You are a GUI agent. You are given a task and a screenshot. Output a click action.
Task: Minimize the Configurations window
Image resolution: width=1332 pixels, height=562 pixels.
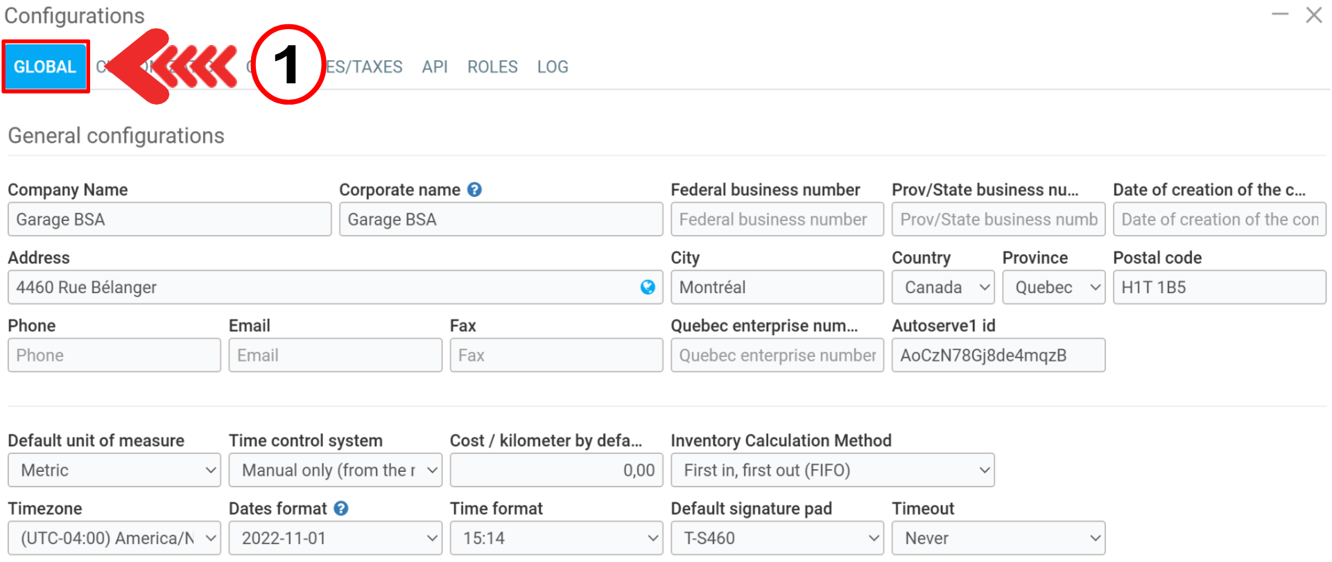[1279, 15]
